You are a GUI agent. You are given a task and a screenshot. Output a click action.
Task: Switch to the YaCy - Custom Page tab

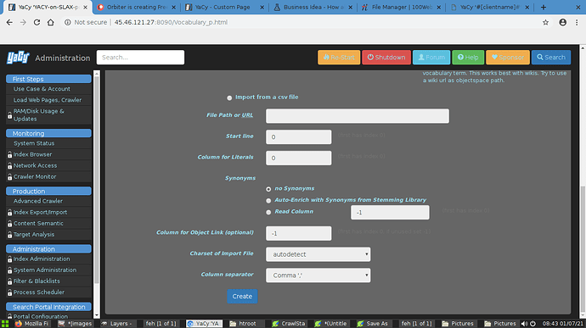click(x=225, y=7)
